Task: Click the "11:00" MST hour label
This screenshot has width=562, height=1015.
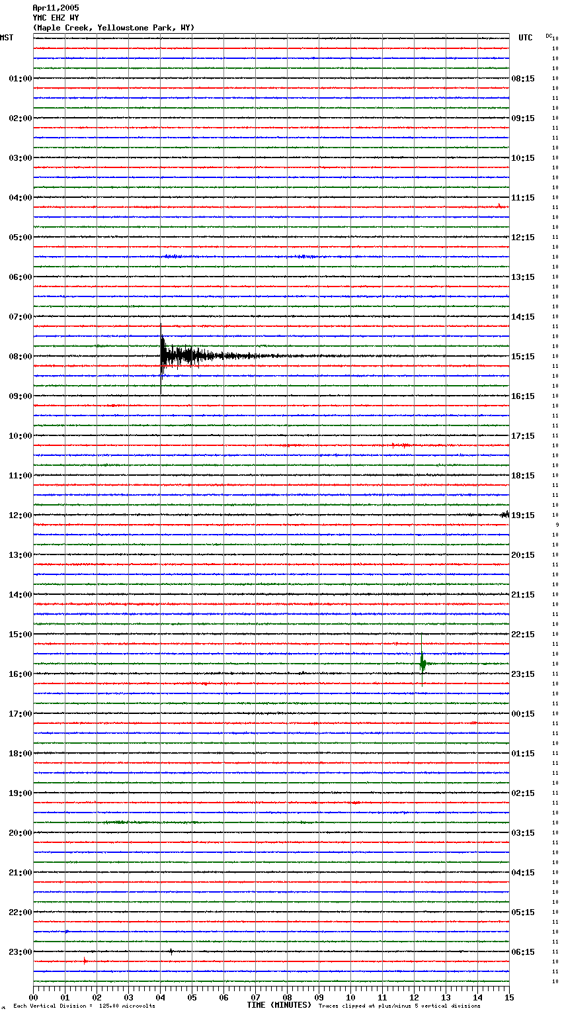Action: 20,476
